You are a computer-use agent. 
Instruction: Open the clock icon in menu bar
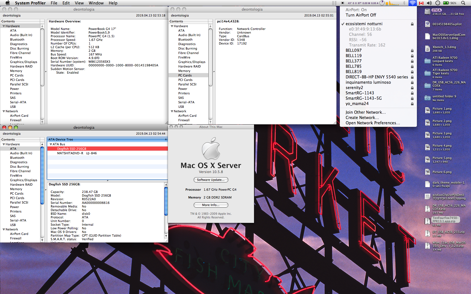click(438, 3)
